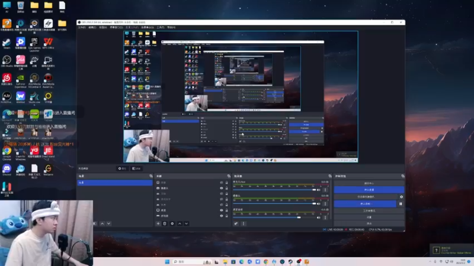Move source up with Sources toolbar arrow

pos(180,223)
